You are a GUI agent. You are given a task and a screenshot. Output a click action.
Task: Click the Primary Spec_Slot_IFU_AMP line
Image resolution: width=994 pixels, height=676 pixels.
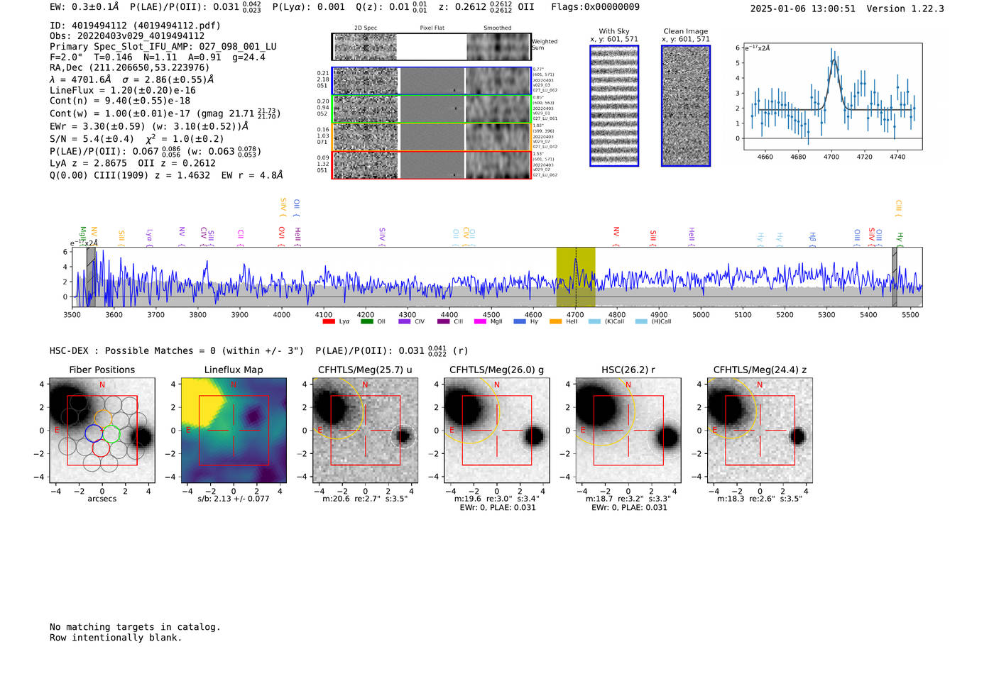tap(163, 47)
